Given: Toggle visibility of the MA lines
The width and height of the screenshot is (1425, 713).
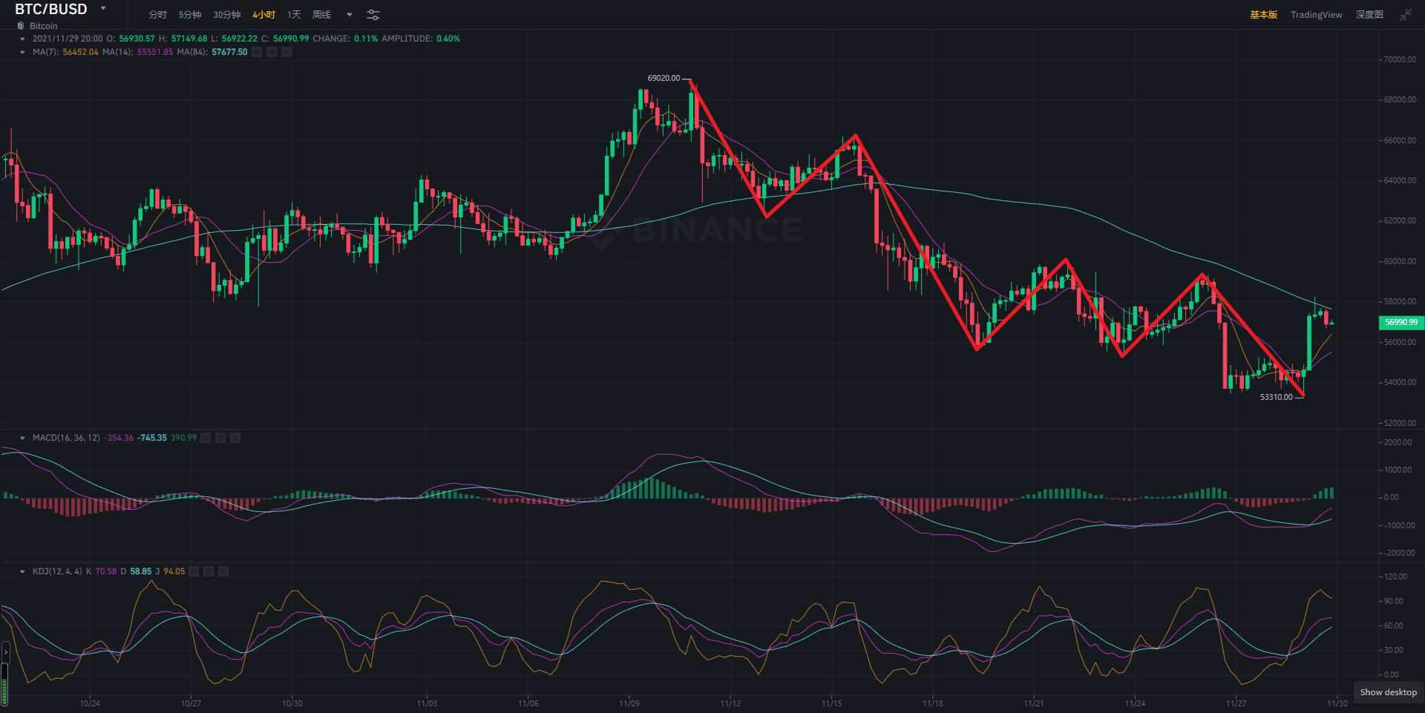Looking at the screenshot, I should coord(257,52).
